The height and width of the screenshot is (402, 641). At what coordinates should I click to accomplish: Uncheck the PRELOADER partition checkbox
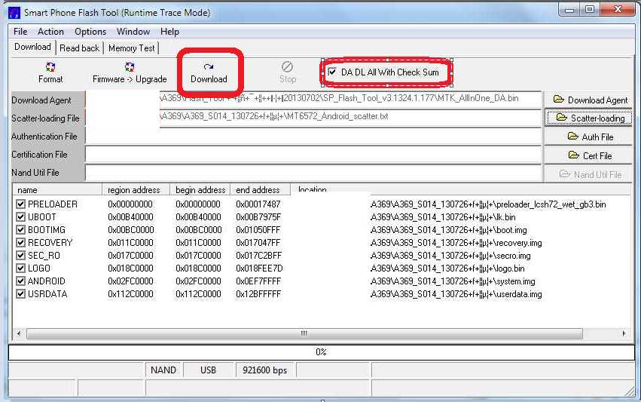tap(20, 204)
